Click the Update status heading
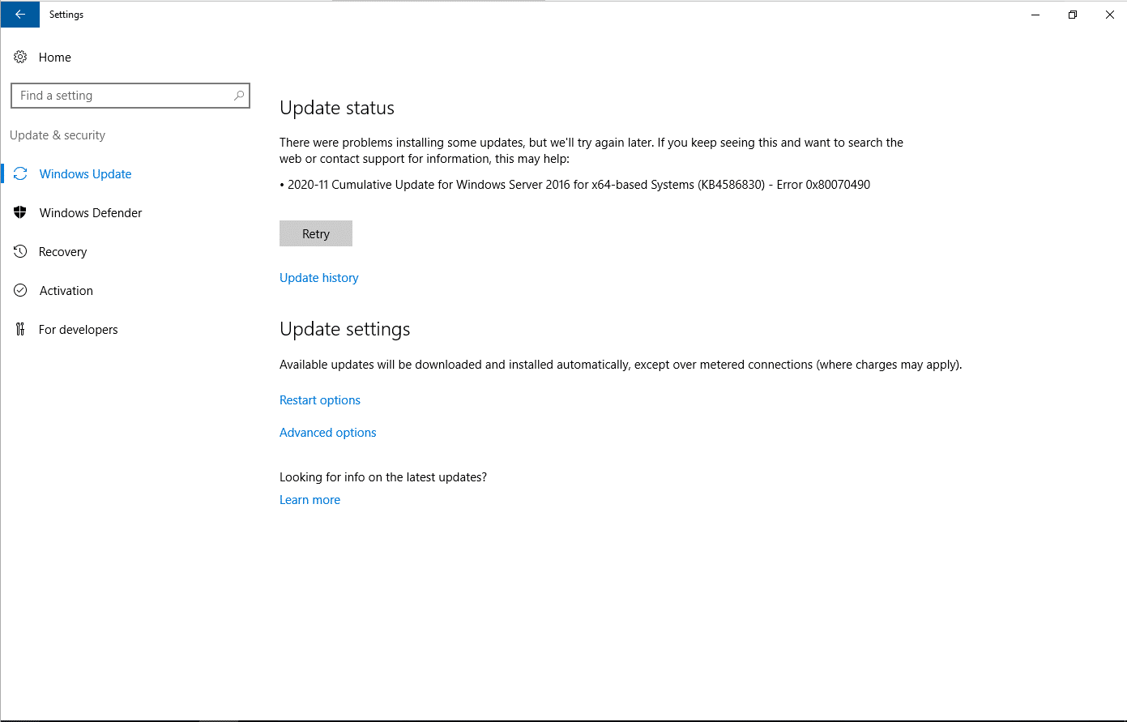Screen dimensions: 1127x722 [337, 109]
